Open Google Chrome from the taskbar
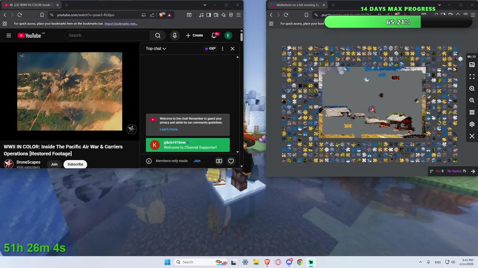478x268 pixels. pos(300,262)
